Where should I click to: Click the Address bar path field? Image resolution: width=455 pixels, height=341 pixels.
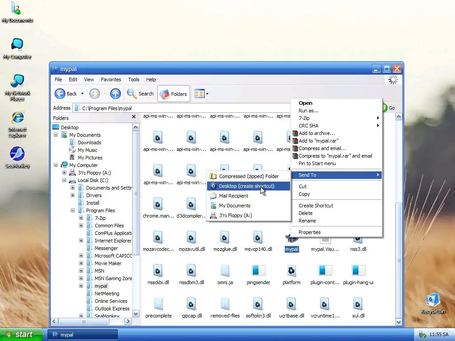[182, 108]
